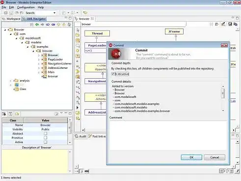Toggle the Abstract checkbox in properties

point(46,133)
